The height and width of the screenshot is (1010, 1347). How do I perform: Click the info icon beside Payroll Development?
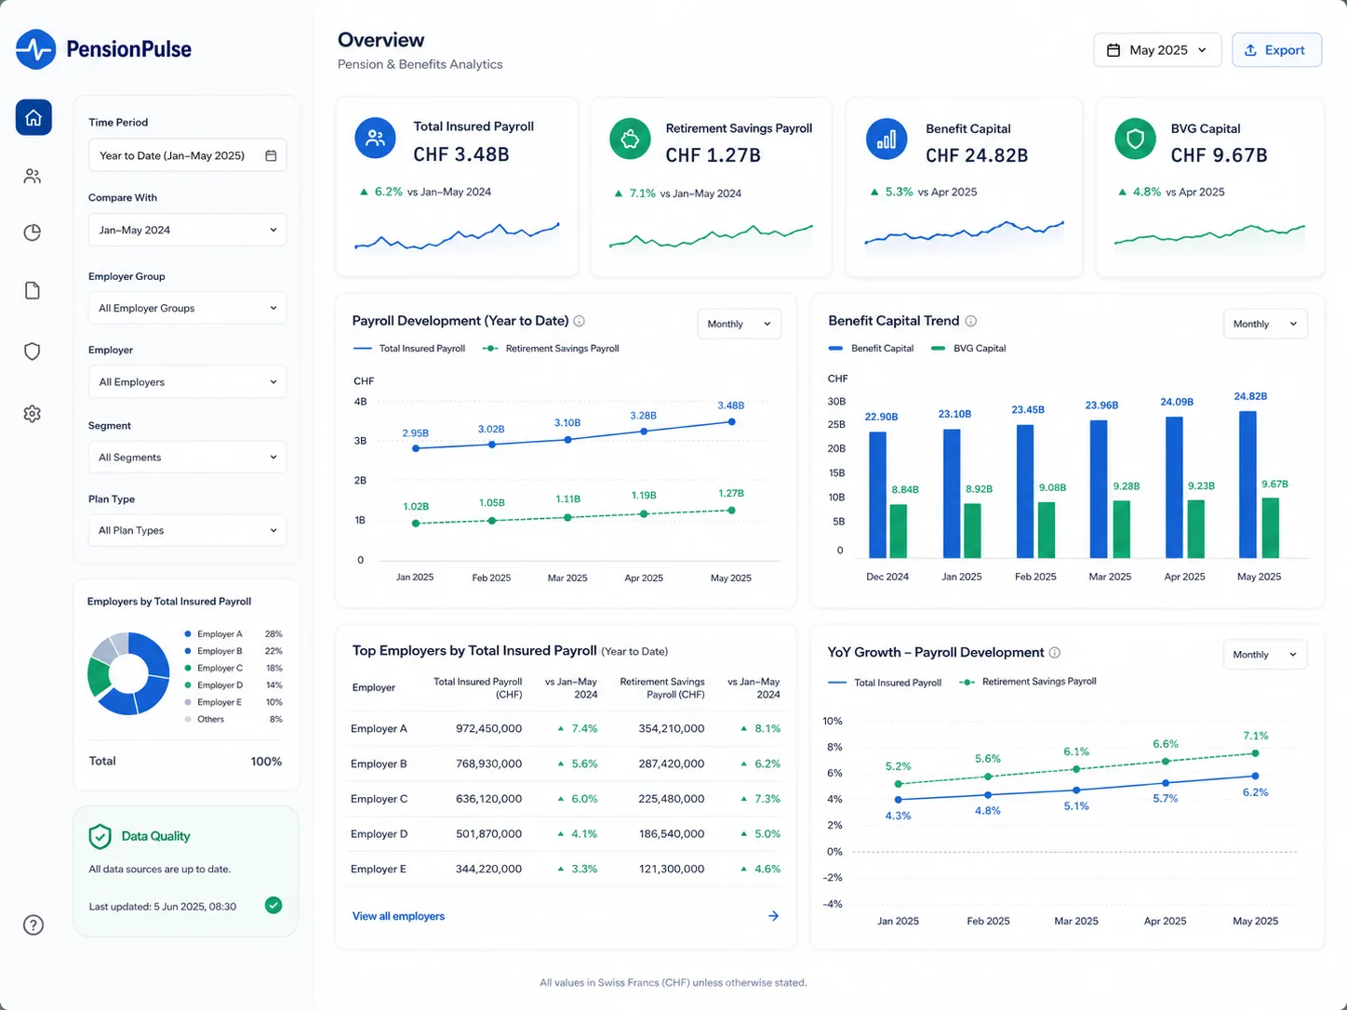point(580,321)
